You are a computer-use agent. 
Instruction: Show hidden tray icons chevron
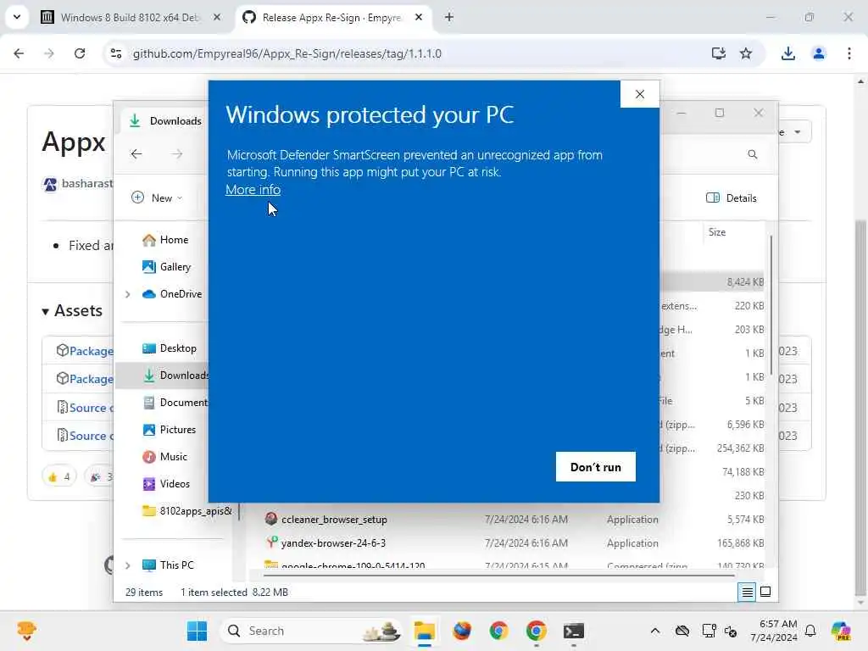tap(655, 631)
